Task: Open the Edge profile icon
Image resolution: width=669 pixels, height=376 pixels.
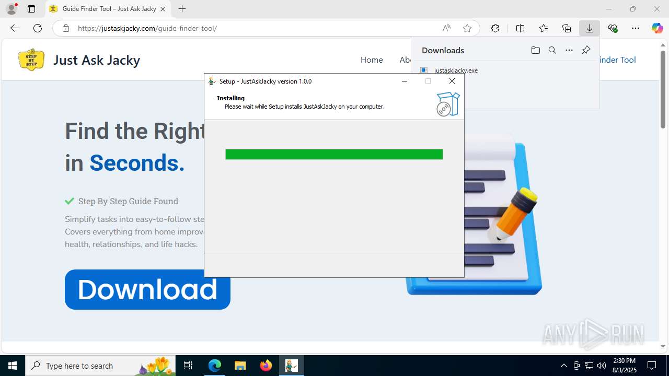Action: click(11, 9)
